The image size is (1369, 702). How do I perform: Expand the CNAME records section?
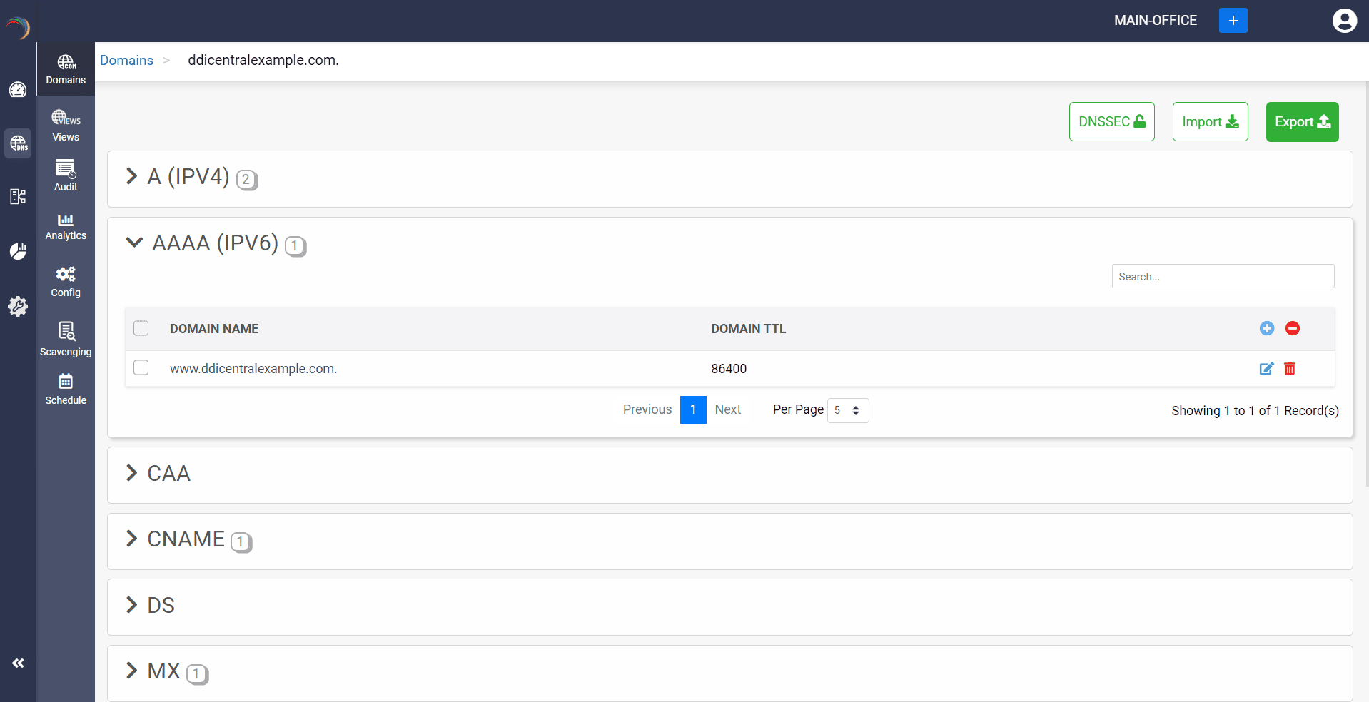pos(186,539)
